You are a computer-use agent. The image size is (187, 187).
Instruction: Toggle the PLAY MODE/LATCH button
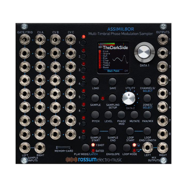[85, 148]
